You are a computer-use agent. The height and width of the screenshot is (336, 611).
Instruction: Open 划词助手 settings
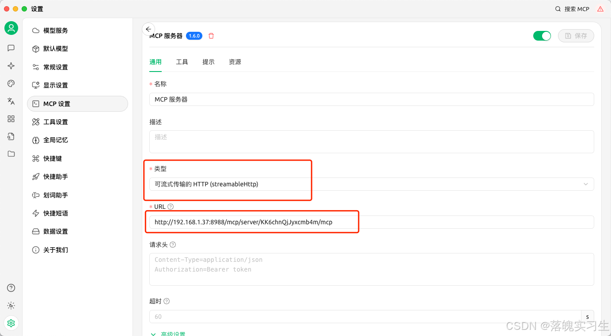[77, 195]
